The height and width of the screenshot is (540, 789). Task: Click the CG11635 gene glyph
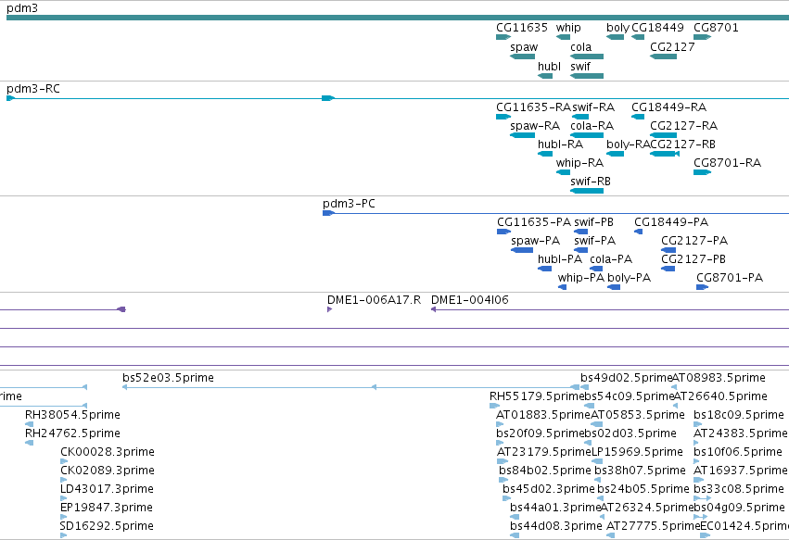tap(503, 37)
